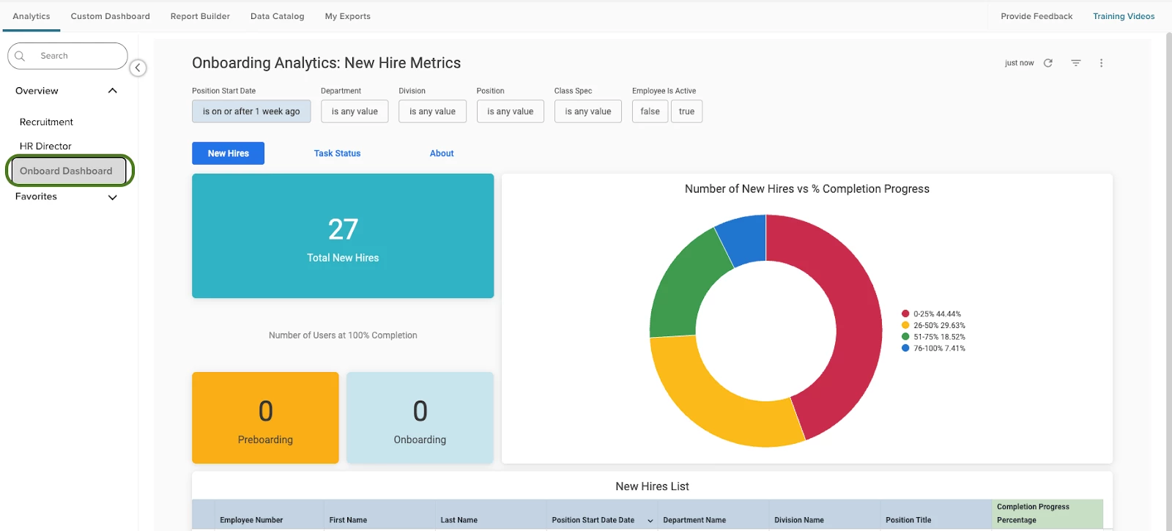
Task: Open My Exports tab
Action: coord(348,16)
